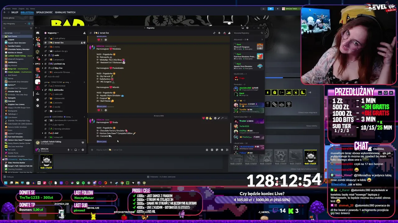
Task: Add flexed arm reaction on hovered message
Action: [211, 118]
